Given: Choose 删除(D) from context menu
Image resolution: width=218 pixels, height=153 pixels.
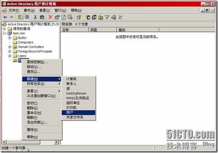Looking at the screenshot, I should click(x=42, y=108).
